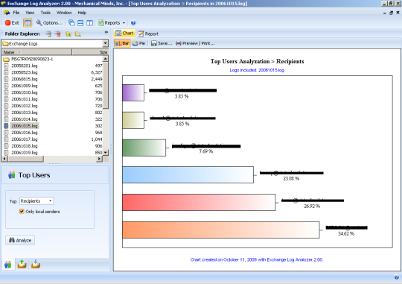
Task: Click the red 26.92% chart bar
Action: (x=199, y=202)
